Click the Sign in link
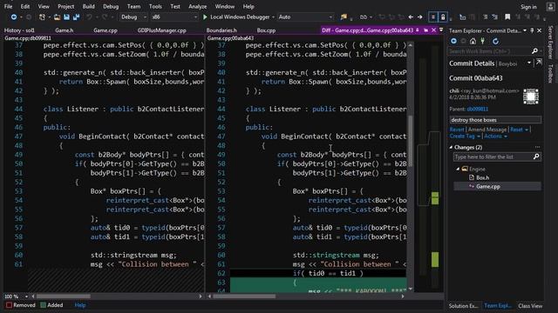 click(528, 7)
